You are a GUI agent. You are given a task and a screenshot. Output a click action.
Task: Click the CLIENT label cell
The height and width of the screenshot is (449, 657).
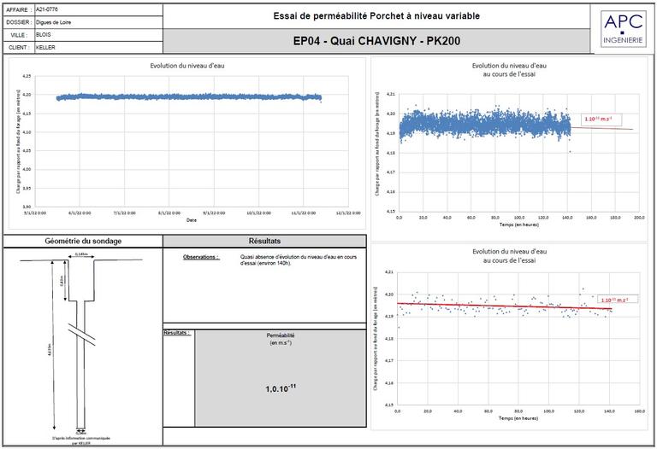[x=19, y=47]
